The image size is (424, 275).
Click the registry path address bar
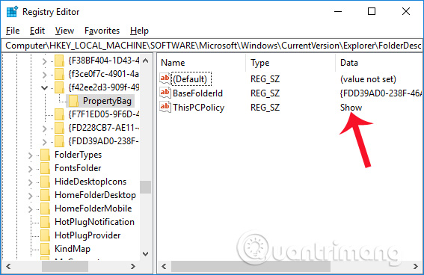[x=212, y=46]
